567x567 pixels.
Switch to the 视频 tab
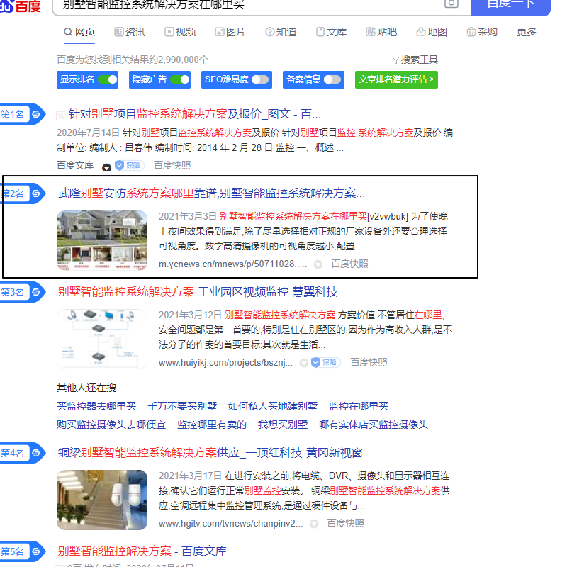(x=180, y=32)
